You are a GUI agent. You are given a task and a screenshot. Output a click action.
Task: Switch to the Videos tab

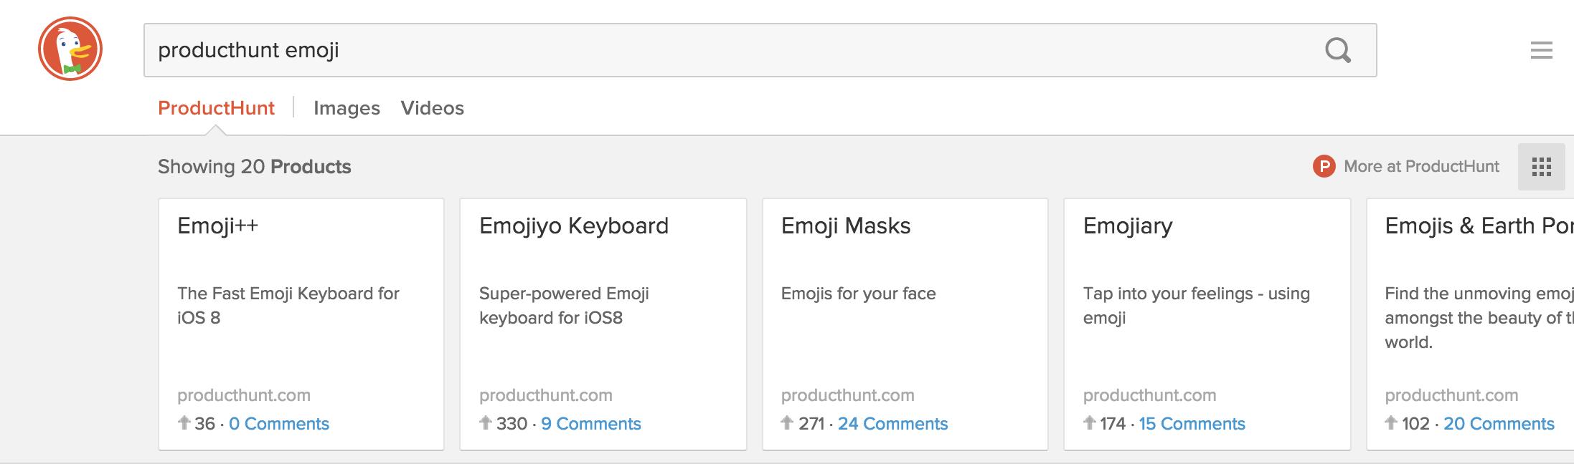pos(432,108)
